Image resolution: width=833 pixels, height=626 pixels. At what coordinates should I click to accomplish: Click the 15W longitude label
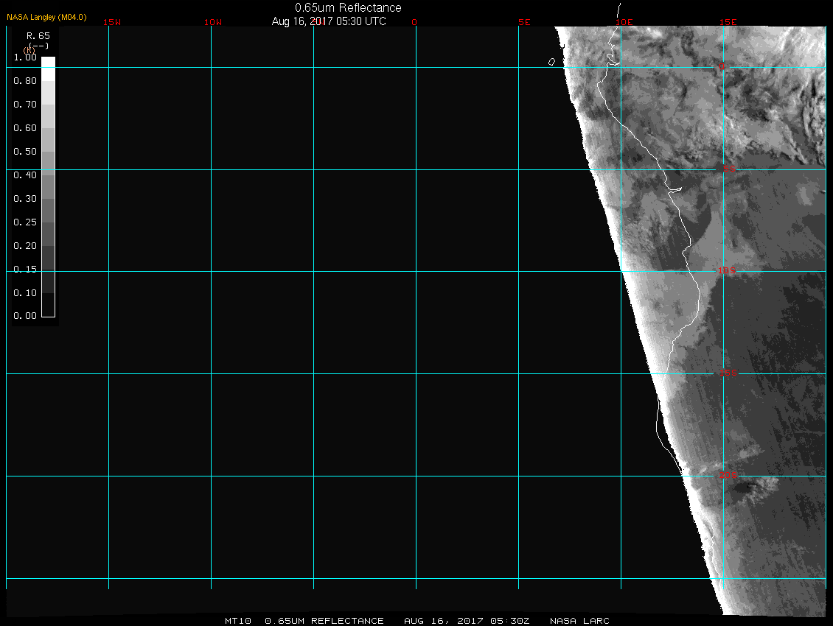112,22
